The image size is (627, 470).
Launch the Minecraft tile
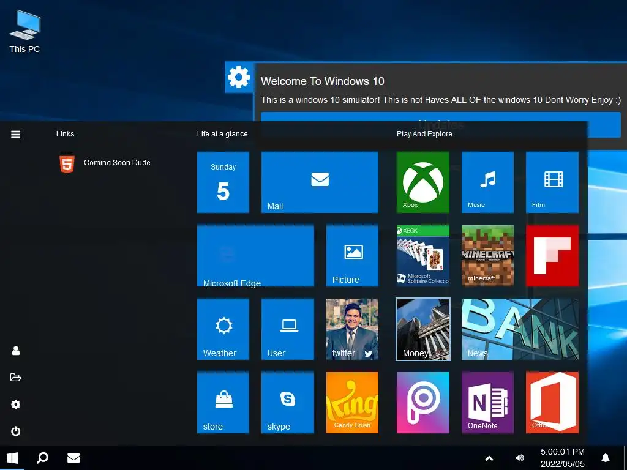[x=487, y=256]
